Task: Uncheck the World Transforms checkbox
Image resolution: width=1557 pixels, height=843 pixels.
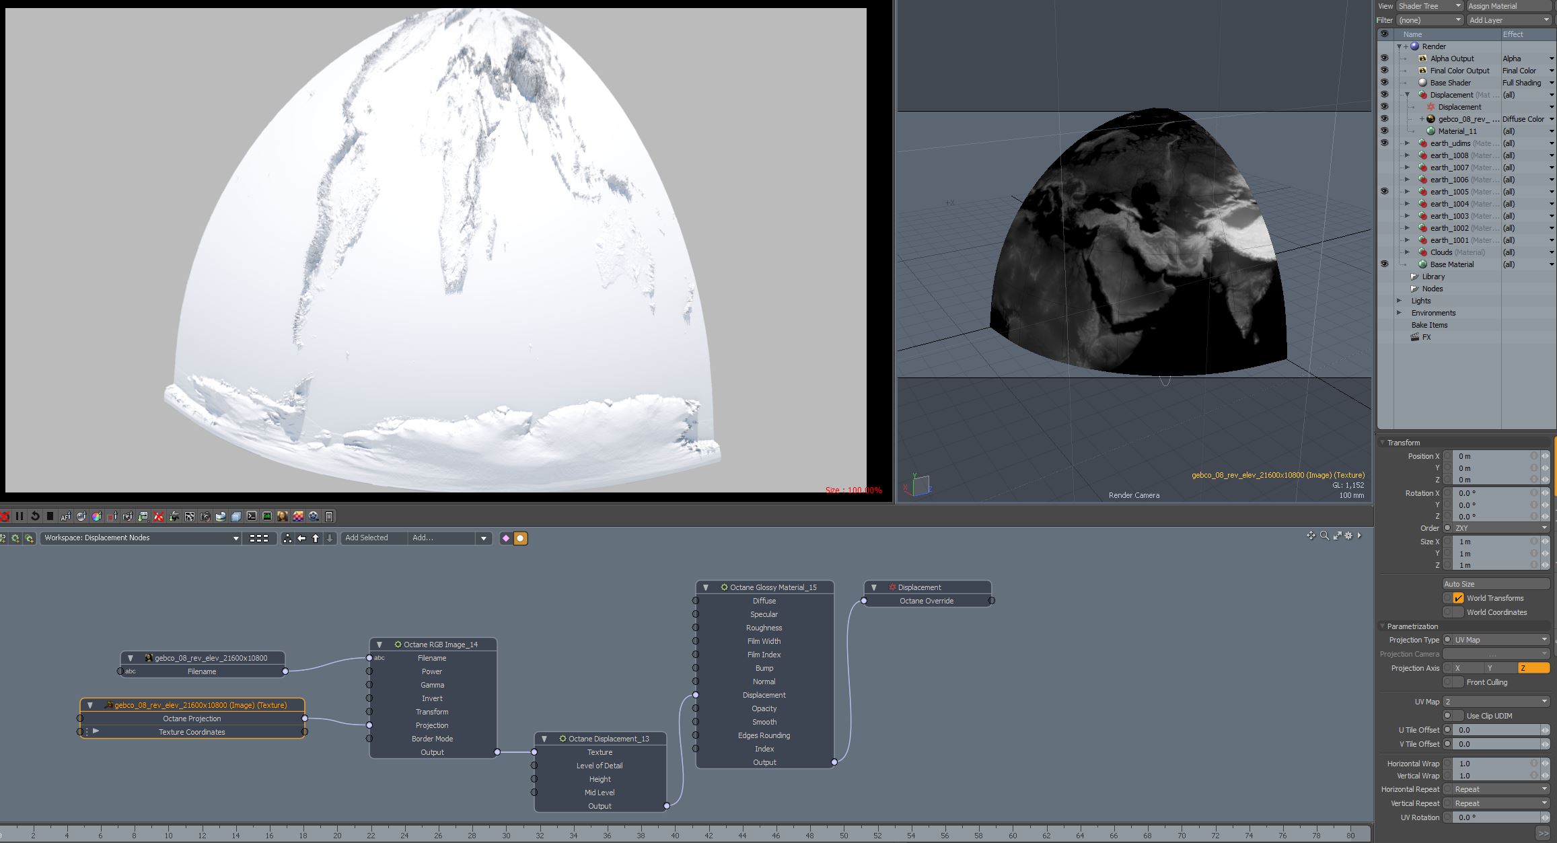Action: coord(1458,598)
